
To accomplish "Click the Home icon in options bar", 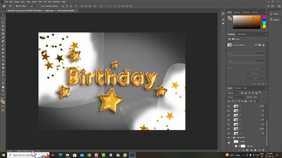I will coord(4,6).
